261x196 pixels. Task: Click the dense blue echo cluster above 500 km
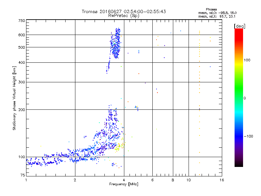coord(115,43)
